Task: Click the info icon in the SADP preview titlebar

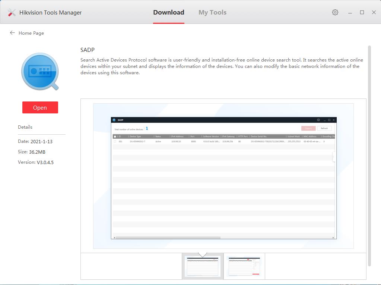Action: pyautogui.click(x=318, y=120)
